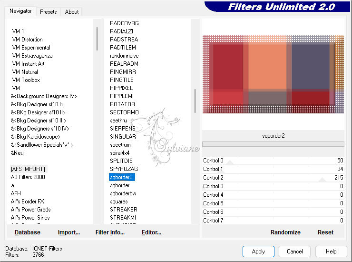The image size is (352, 262).
Task: Adjust the Control 0 slider
Action: (x=273, y=161)
